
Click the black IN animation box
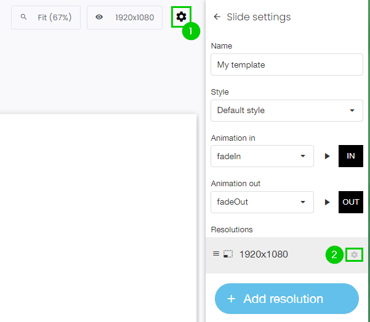coord(351,156)
